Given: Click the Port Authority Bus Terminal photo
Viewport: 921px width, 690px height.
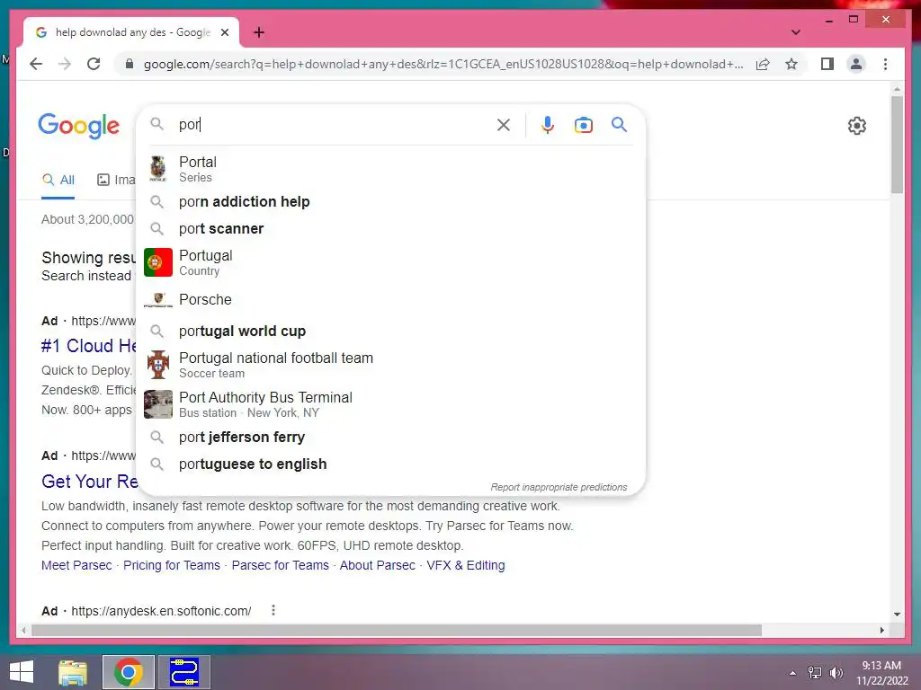Looking at the screenshot, I should [158, 404].
